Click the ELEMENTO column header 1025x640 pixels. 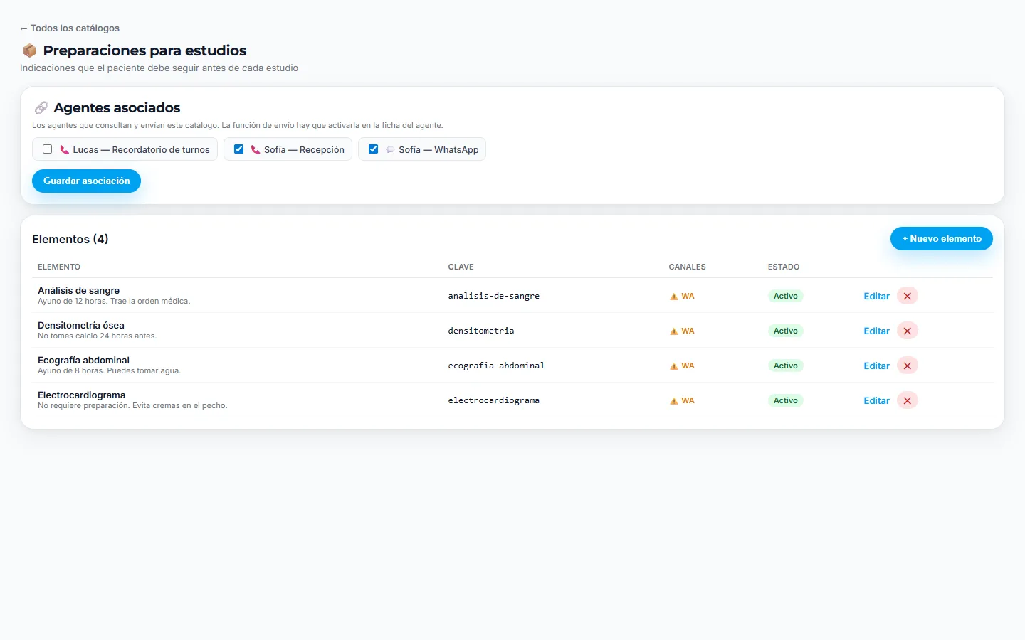tap(59, 267)
